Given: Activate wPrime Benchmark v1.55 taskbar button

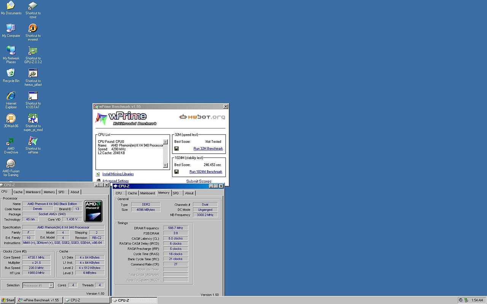Looking at the screenshot, I should click(39, 300).
